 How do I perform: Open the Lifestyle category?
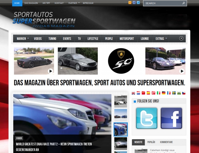93,39
